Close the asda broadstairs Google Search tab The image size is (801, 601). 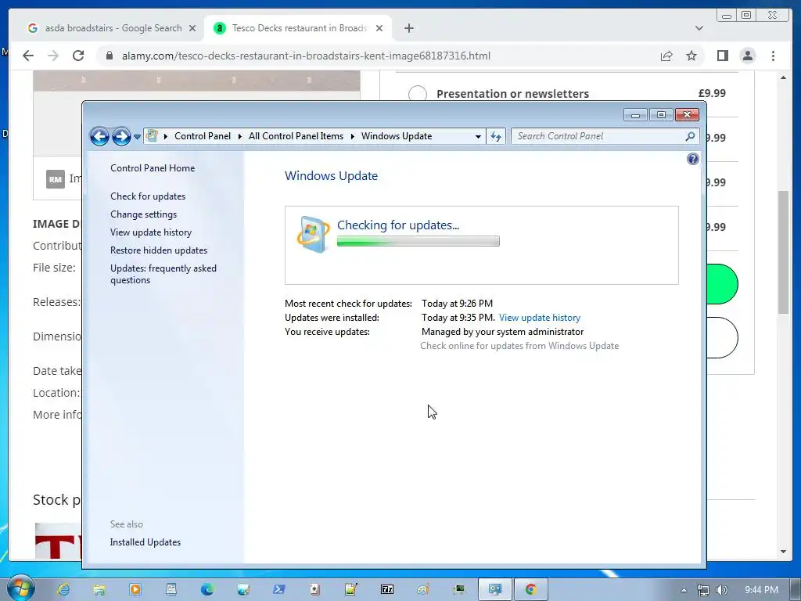click(x=192, y=28)
